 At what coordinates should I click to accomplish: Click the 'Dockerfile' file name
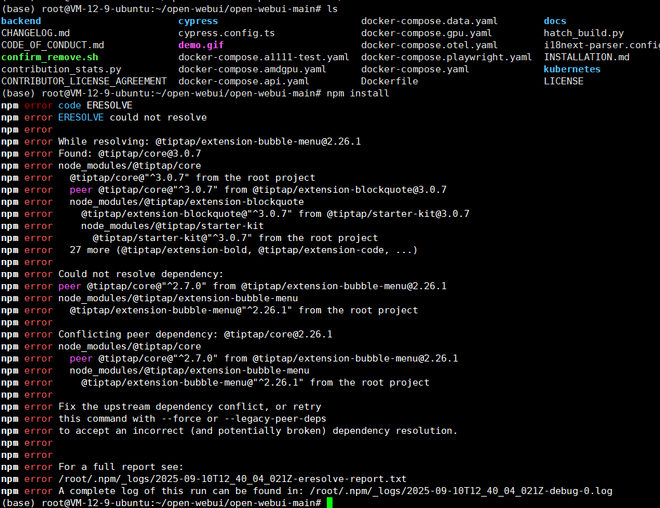(390, 81)
